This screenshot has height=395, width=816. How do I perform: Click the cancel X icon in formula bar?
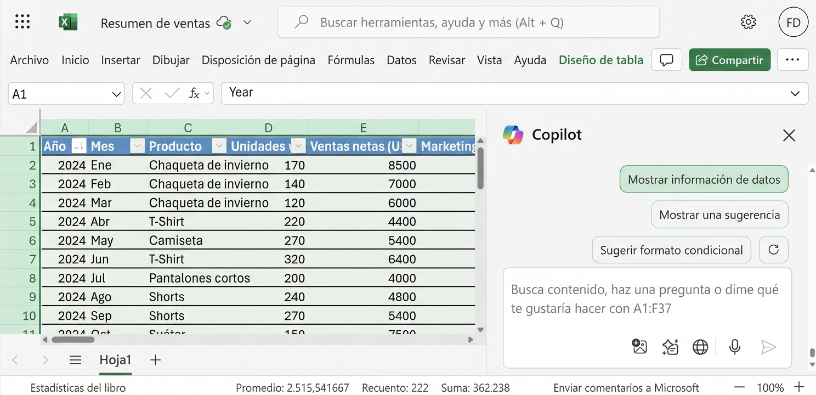pos(145,93)
